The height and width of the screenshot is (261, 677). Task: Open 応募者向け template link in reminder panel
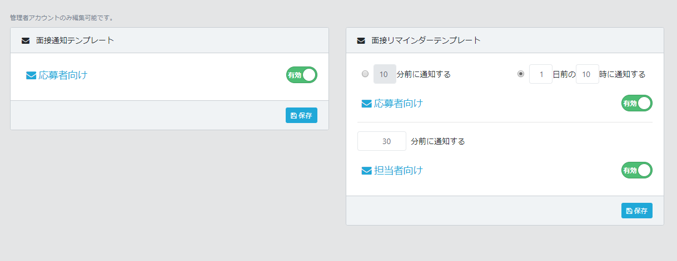coord(398,104)
